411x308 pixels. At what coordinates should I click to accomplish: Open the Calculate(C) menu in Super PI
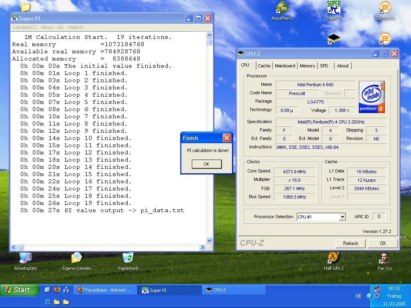pyautogui.click(x=24, y=27)
